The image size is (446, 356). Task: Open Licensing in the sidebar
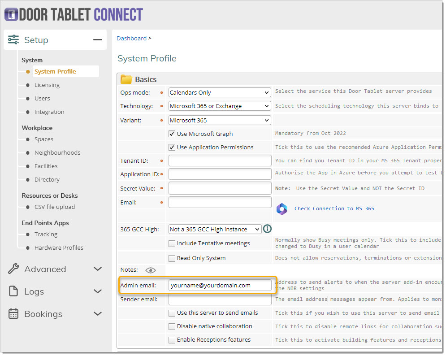point(47,85)
